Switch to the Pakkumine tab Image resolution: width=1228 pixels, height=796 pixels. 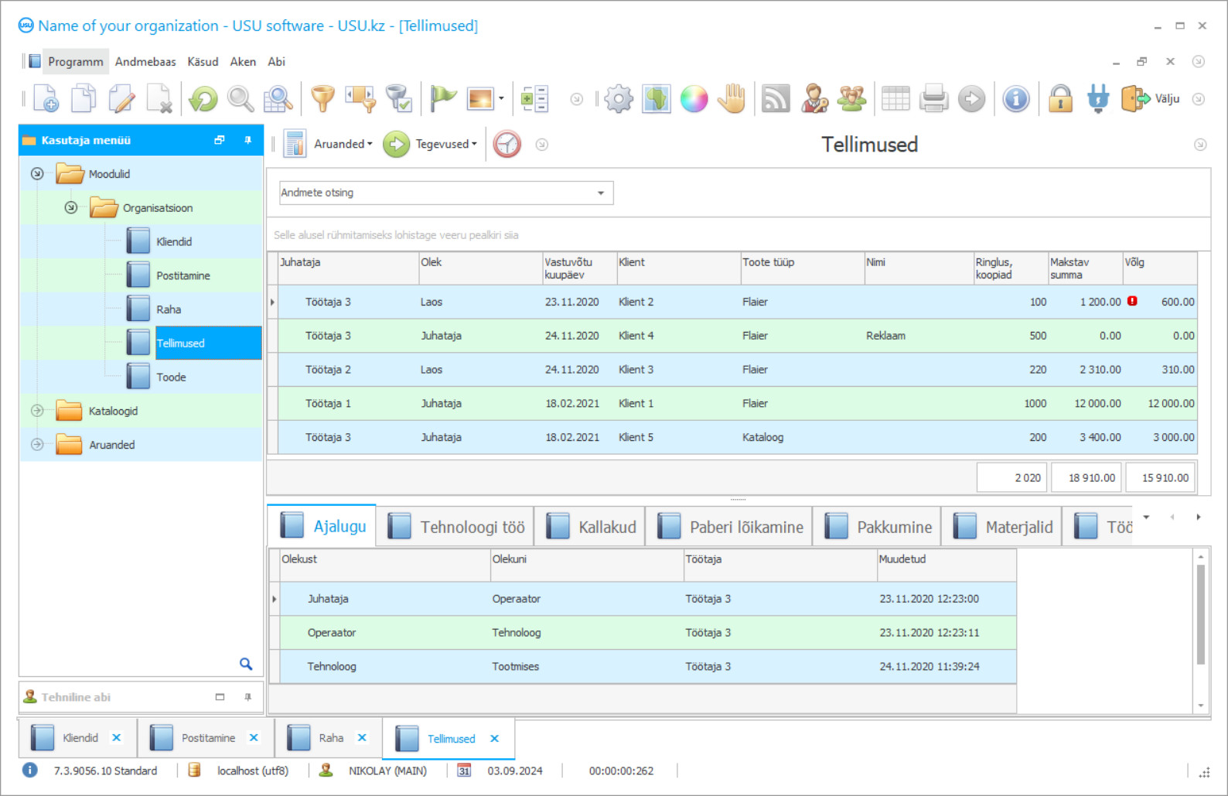878,527
